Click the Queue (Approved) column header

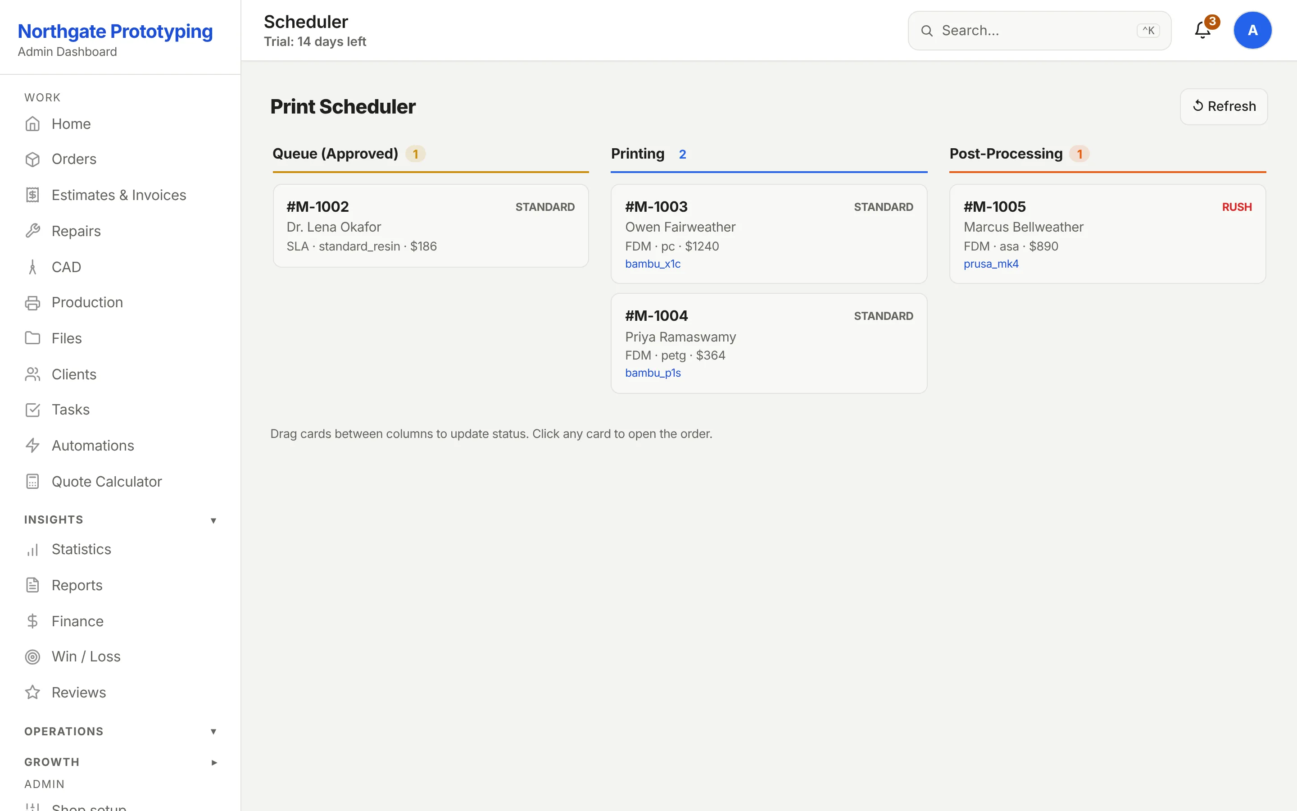point(335,154)
